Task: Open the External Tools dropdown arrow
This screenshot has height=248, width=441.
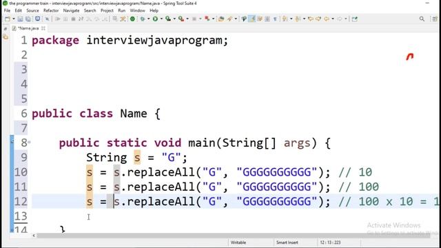Action: [187, 19]
